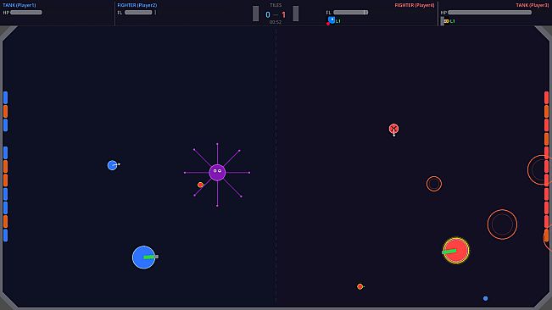This screenshot has height=310, width=552.
Task: Select the large red tank with yellow outline
Action: tap(456, 251)
